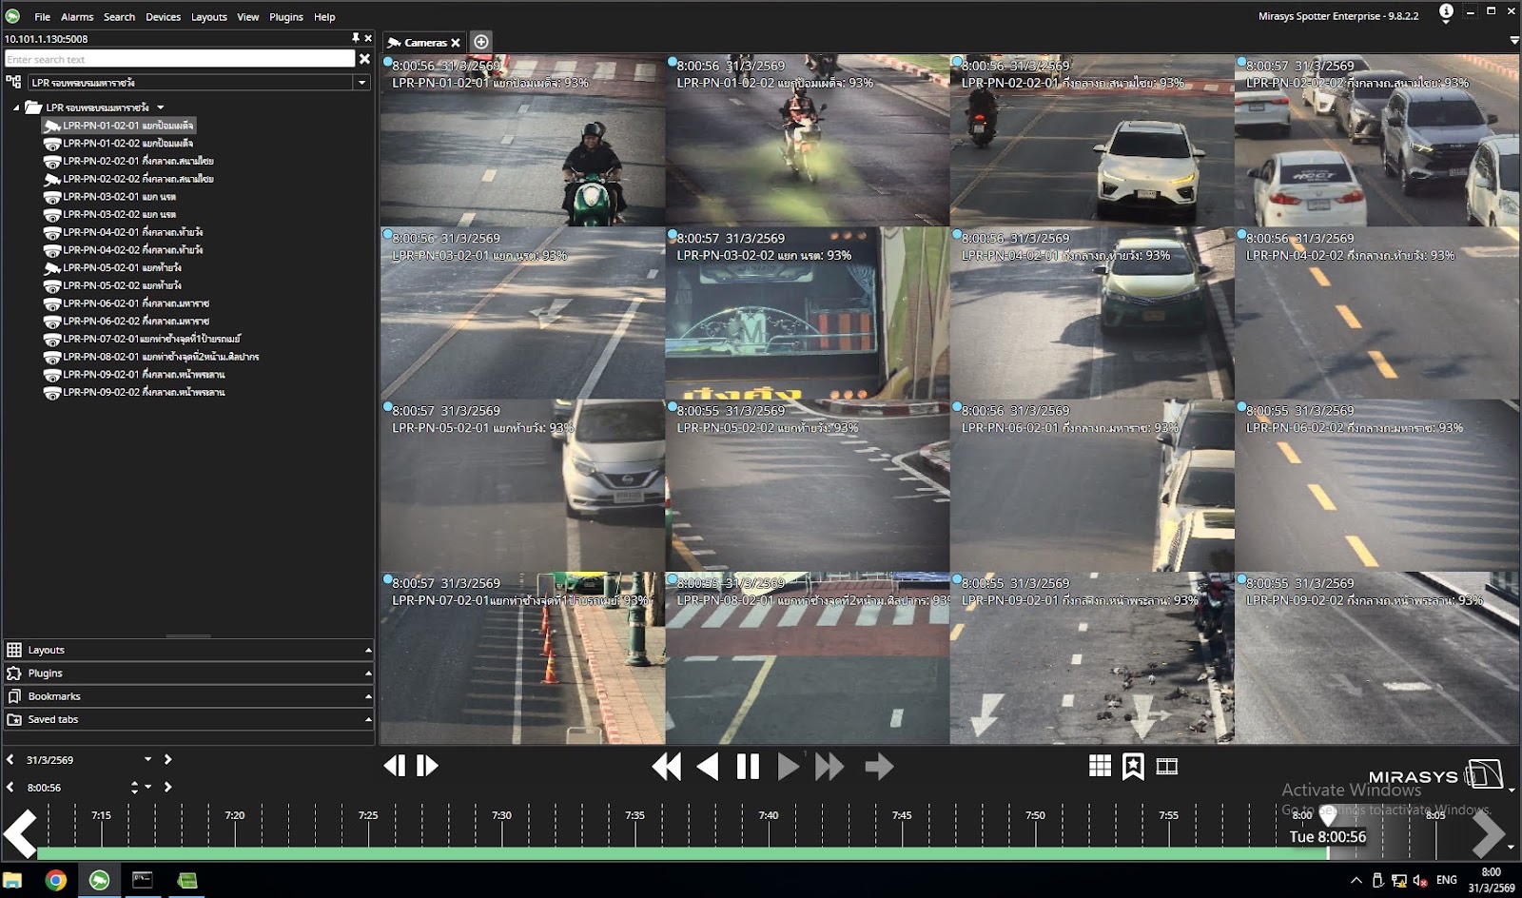Add a new tab with plus icon
The image size is (1522, 898).
[x=481, y=42]
